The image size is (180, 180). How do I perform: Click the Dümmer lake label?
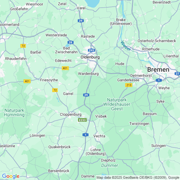coord(110,165)
